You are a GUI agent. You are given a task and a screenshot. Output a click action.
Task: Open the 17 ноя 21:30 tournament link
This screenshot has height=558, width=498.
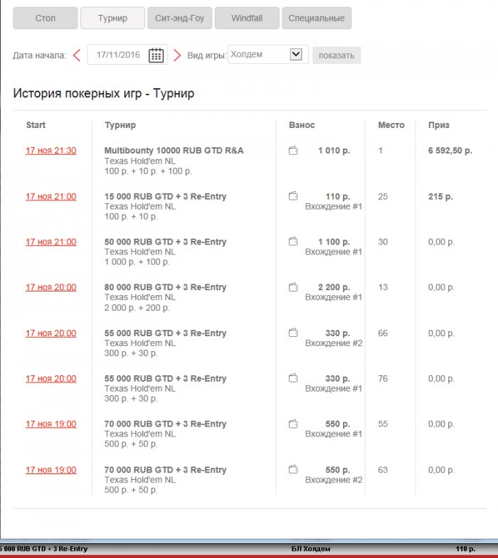[x=51, y=151]
